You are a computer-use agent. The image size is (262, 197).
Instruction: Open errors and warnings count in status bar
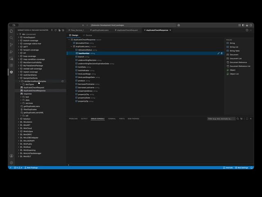[18, 168]
